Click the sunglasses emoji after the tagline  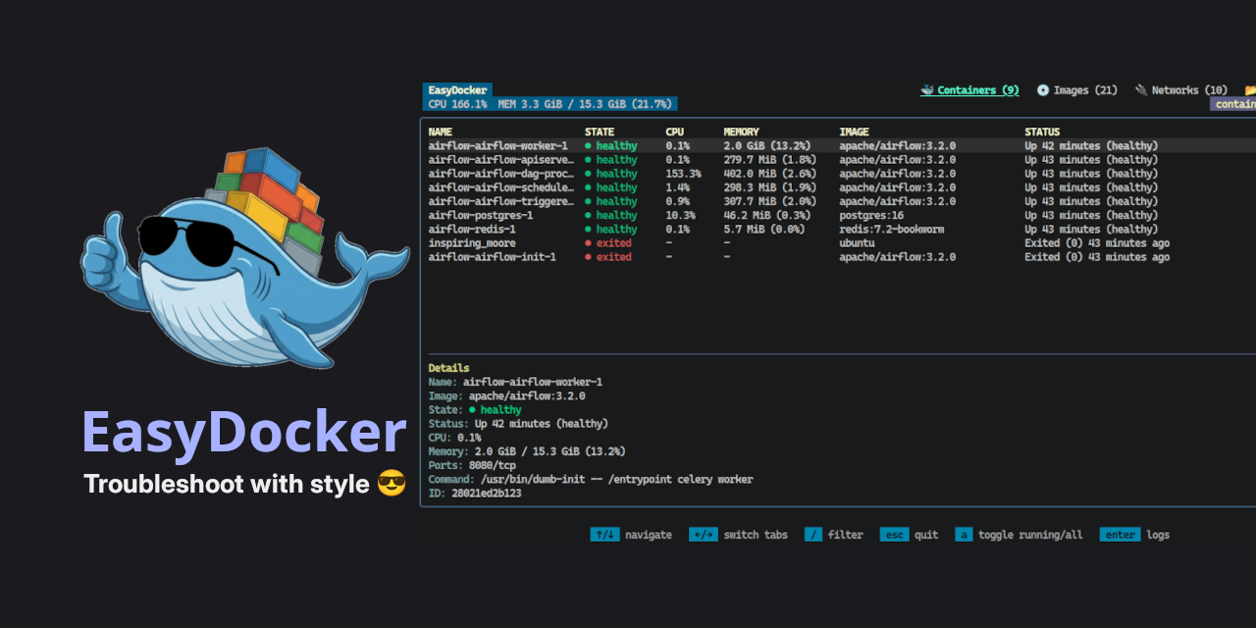coord(392,484)
